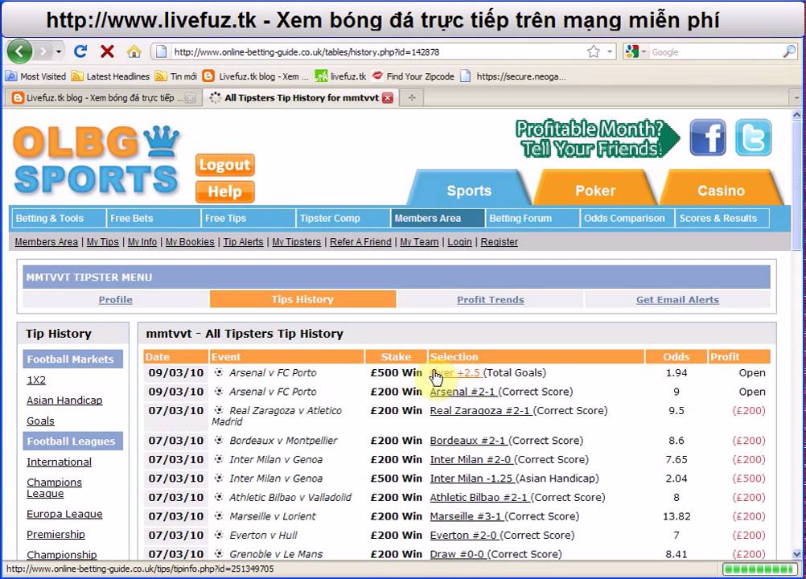Open the Free Bets menu

(153, 219)
